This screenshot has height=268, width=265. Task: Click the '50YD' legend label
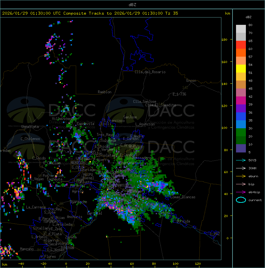[252, 160]
